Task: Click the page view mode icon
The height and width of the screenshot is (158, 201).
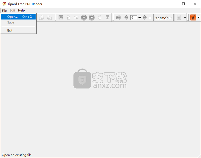Action: pyautogui.click(x=179, y=17)
